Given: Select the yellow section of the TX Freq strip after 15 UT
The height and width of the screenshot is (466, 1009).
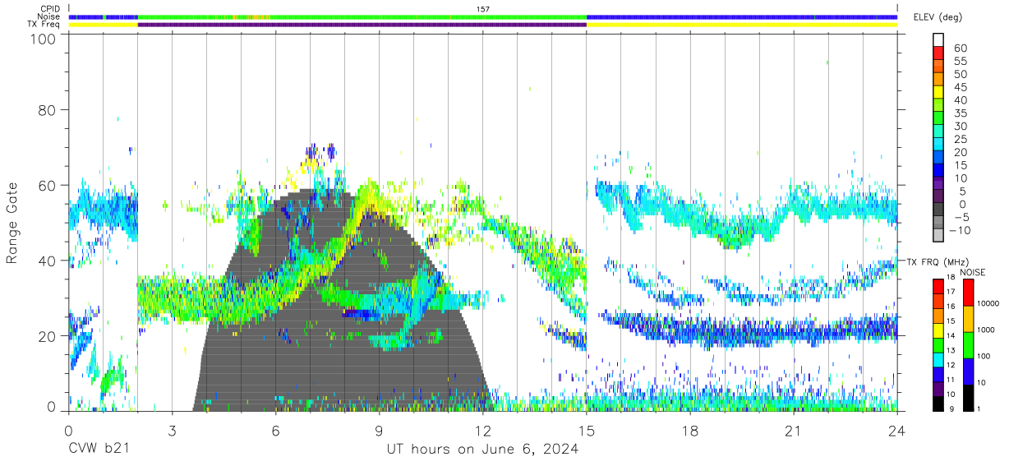Looking at the screenshot, I should click(742, 25).
